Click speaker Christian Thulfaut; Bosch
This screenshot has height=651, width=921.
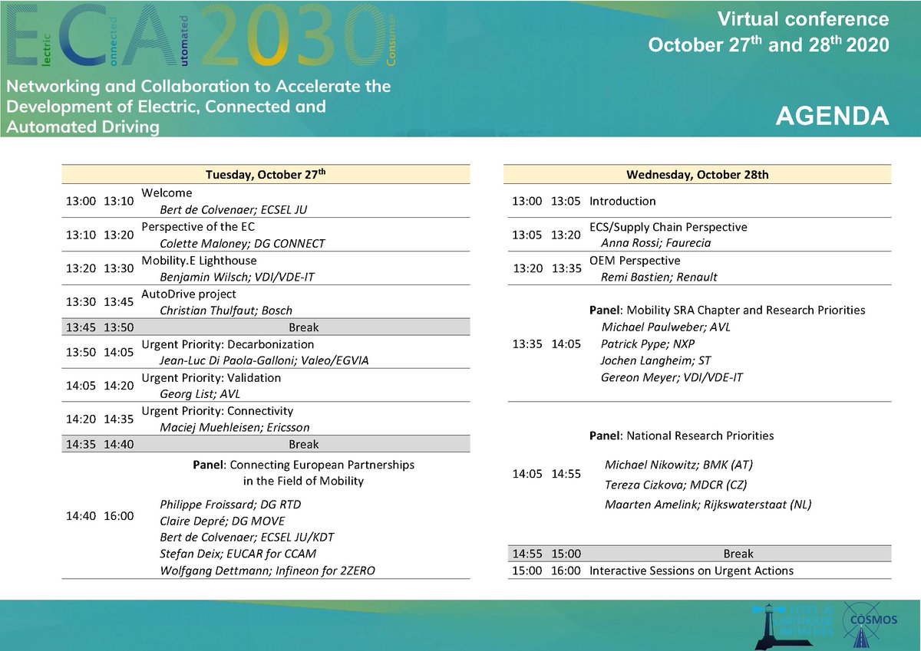tap(226, 311)
